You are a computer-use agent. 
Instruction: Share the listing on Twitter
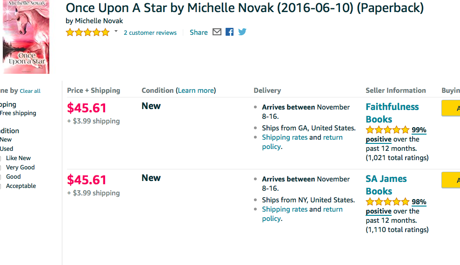(x=242, y=32)
